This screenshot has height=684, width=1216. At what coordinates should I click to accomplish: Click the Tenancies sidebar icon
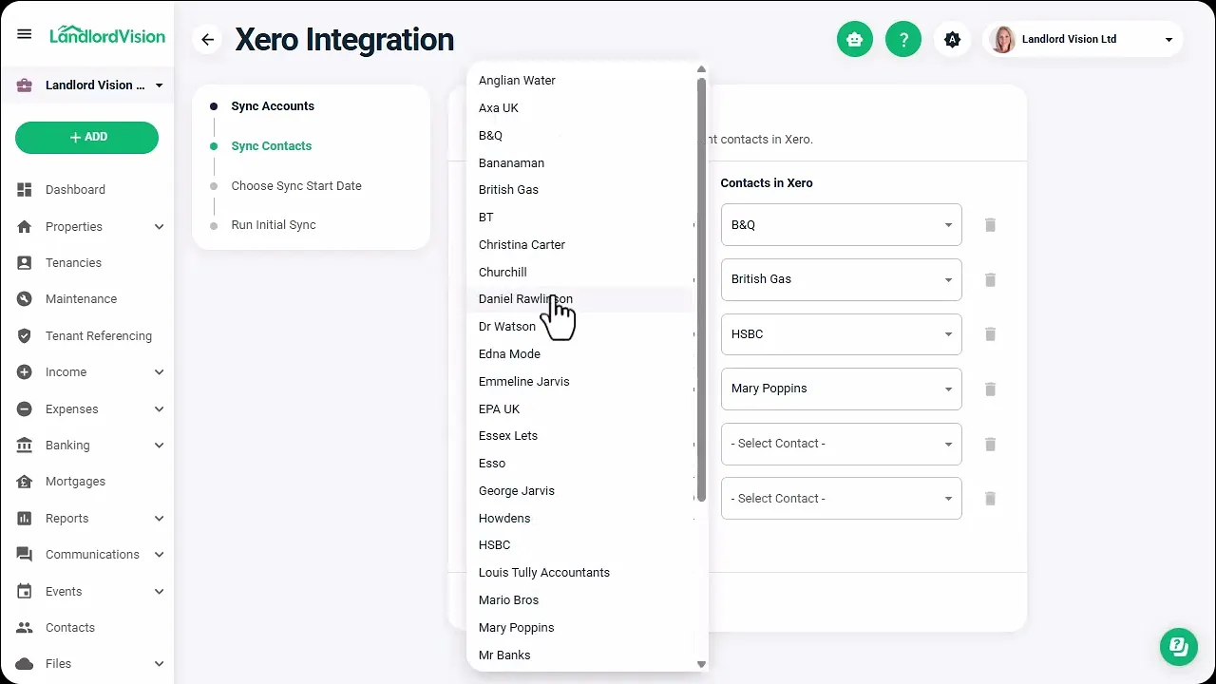coord(25,262)
